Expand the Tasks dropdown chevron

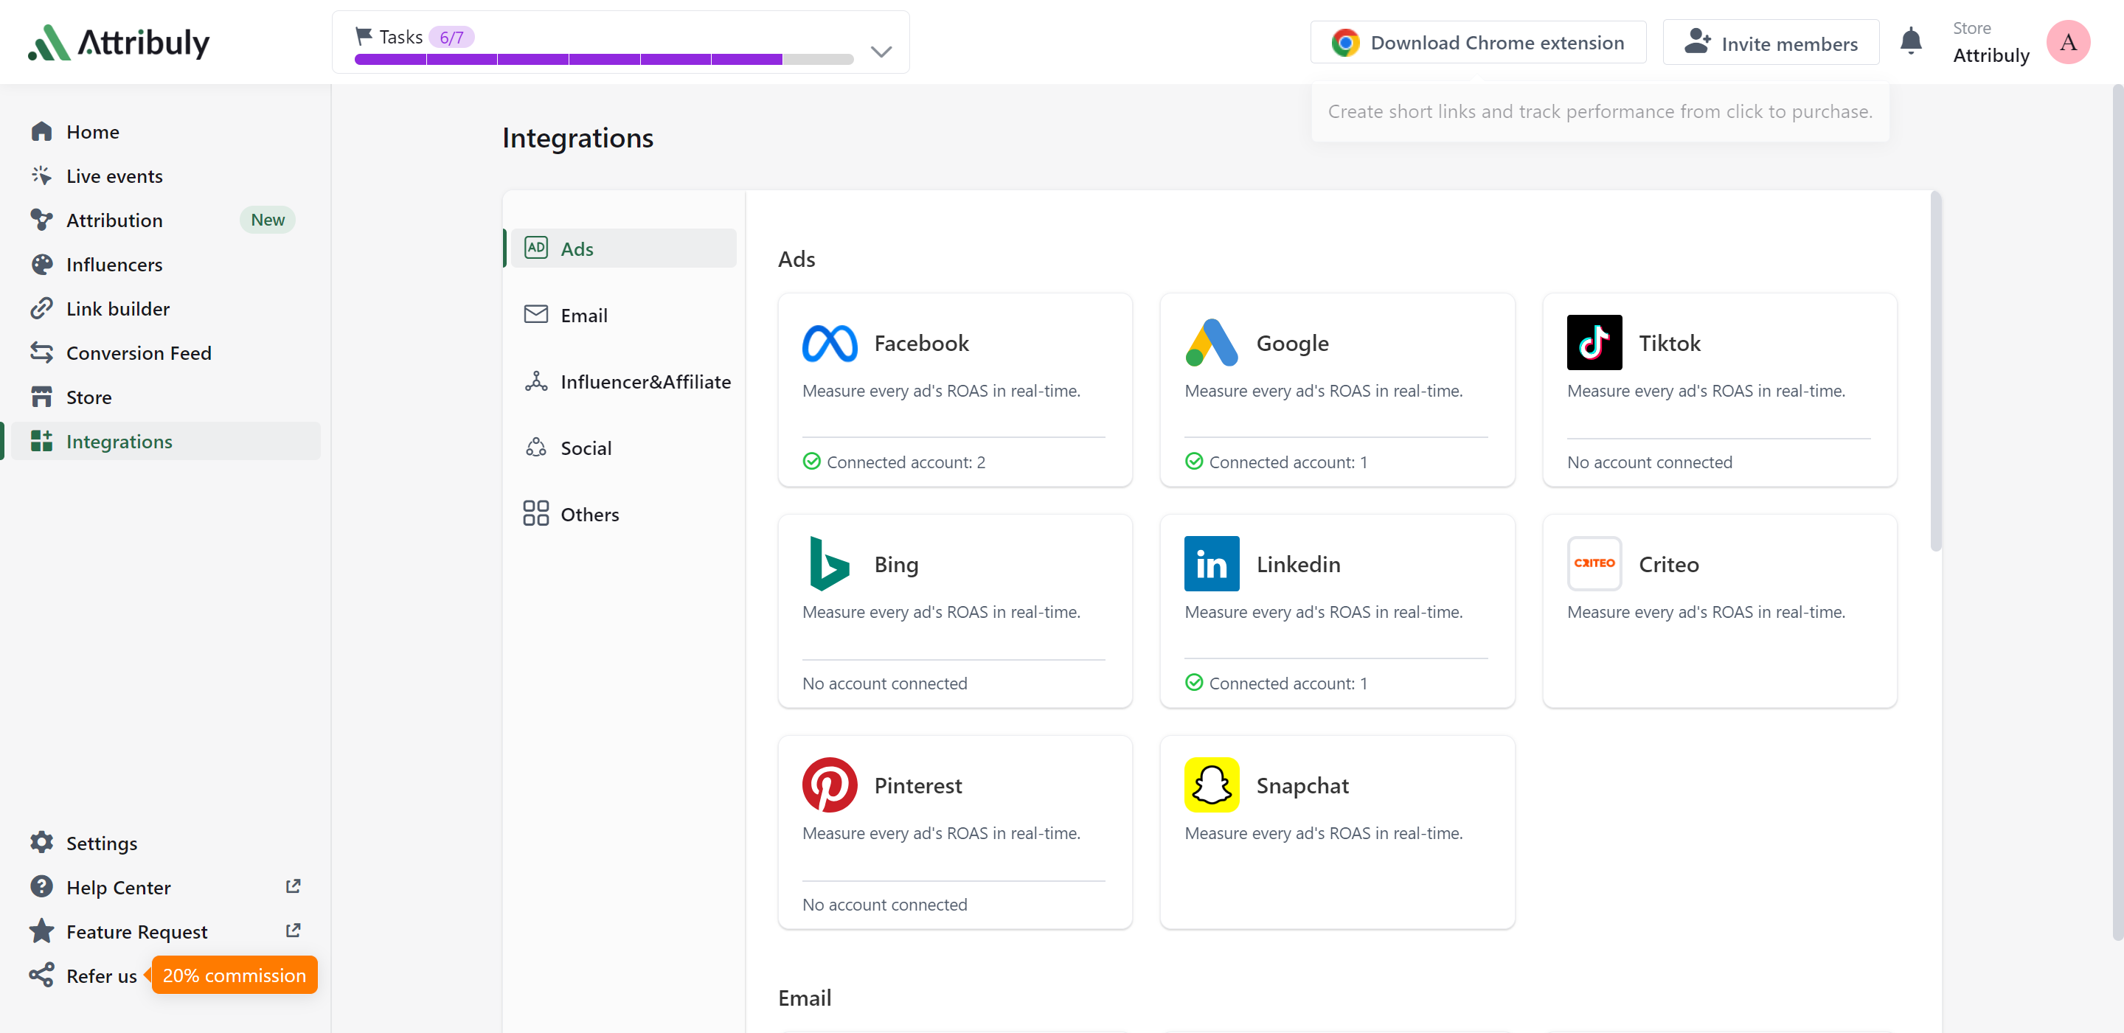[x=881, y=52]
